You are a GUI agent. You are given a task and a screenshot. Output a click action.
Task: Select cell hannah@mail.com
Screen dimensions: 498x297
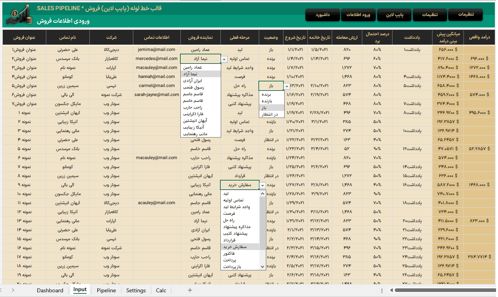click(x=156, y=76)
